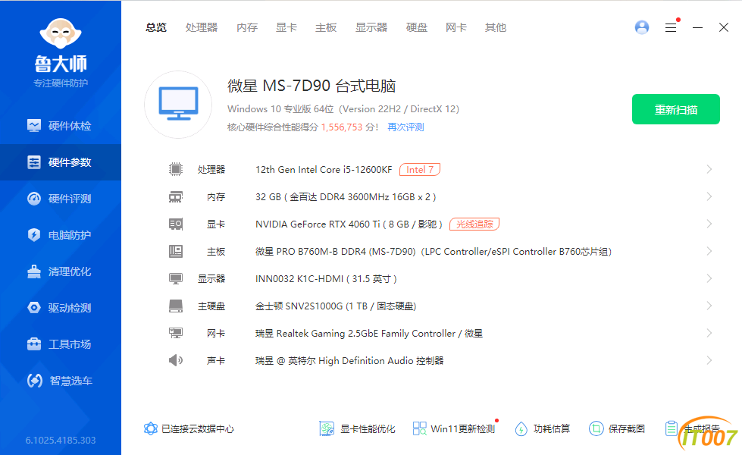Click the 显示器 monitor row icon
742x455 pixels.
point(176,279)
